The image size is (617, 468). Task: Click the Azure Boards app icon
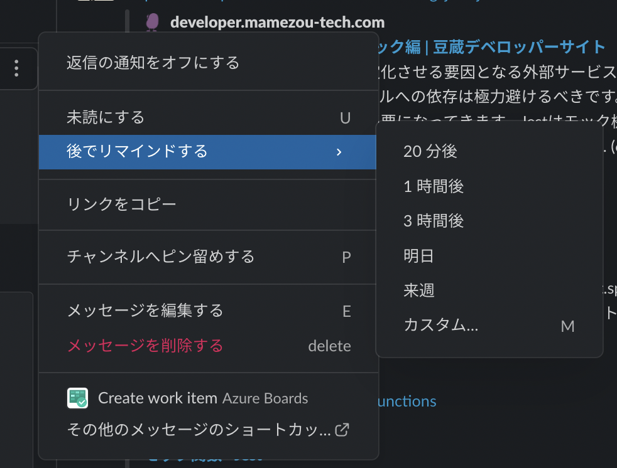point(77,398)
